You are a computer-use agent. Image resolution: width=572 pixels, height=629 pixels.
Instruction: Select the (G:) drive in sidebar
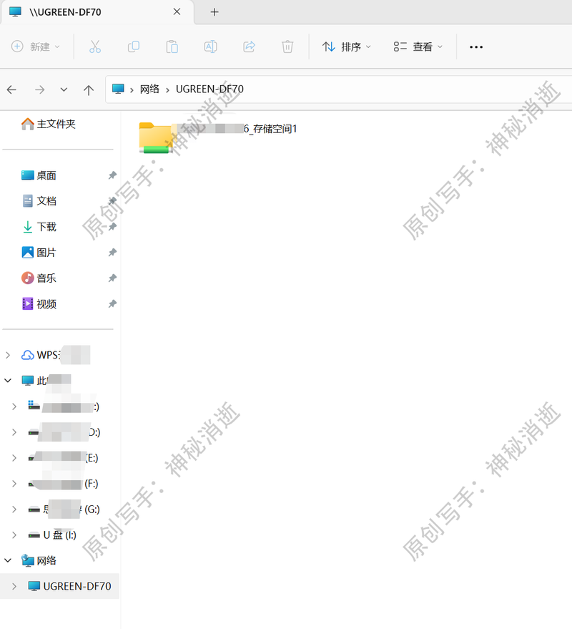64,509
